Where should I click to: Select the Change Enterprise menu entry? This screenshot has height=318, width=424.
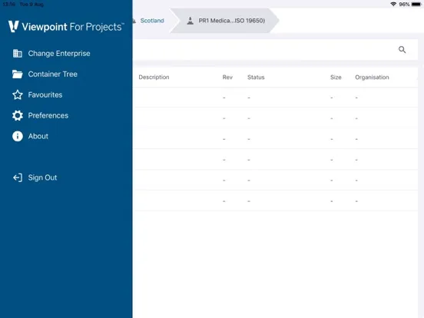coord(59,54)
